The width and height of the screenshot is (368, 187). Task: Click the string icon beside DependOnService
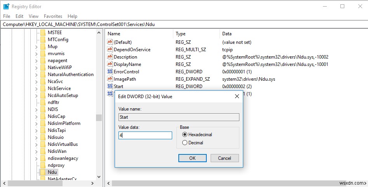pyautogui.click(x=110, y=49)
